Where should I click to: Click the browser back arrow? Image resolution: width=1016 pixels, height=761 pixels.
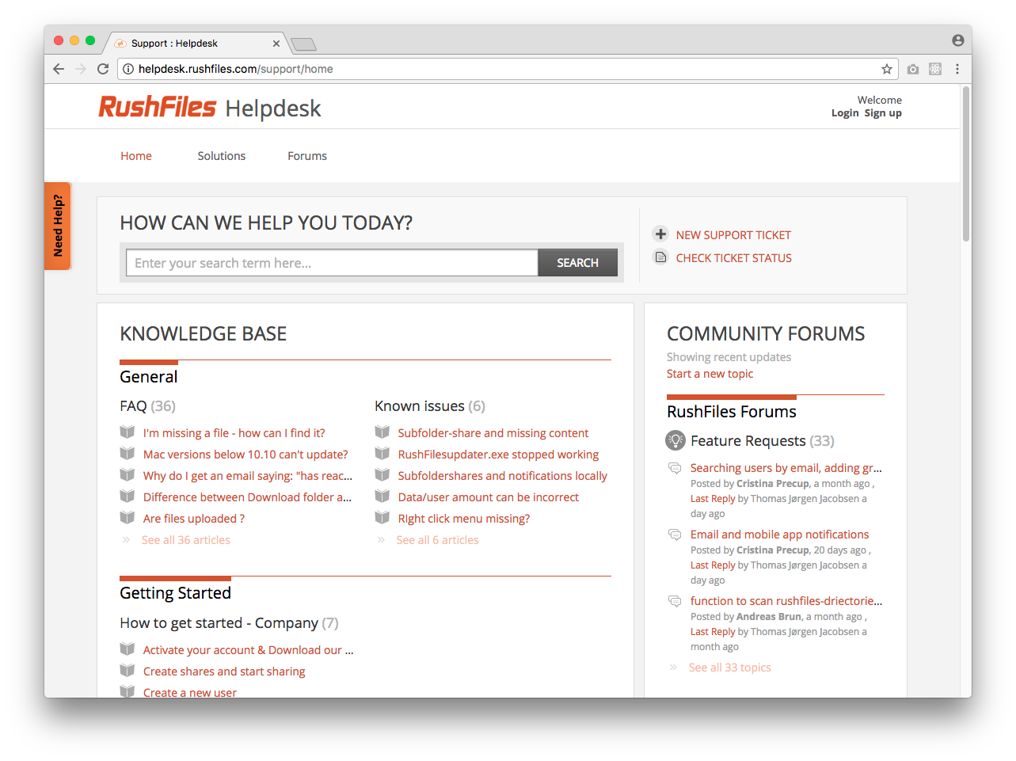(59, 69)
